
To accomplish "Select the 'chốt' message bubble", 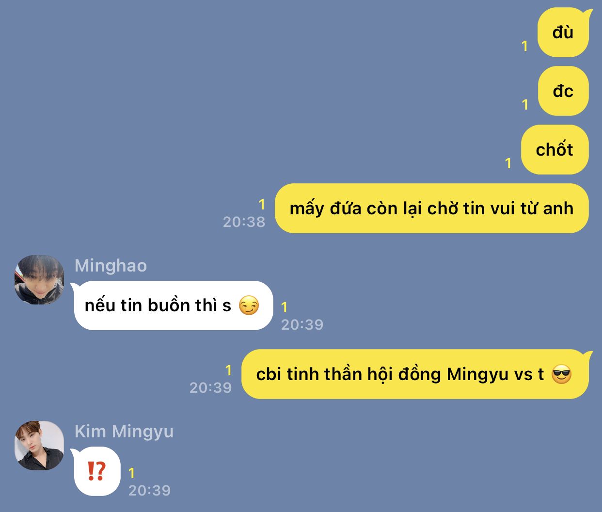I will [x=555, y=150].
